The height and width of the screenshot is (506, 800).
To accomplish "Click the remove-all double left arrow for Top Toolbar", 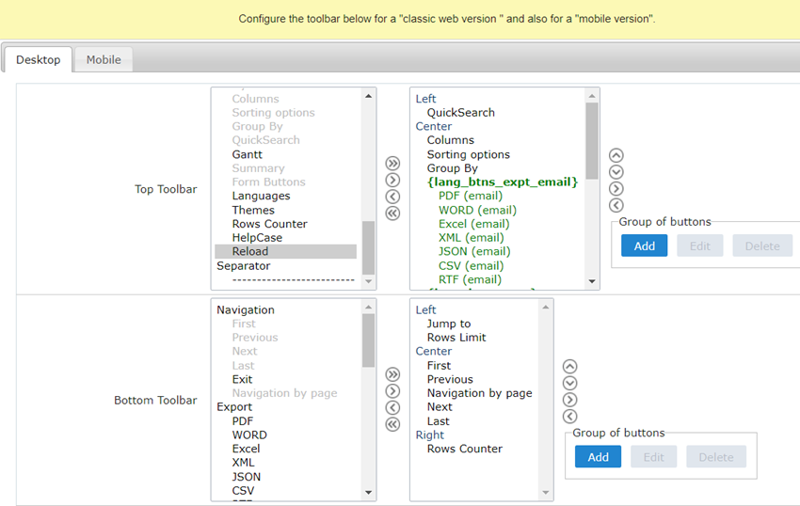I will tap(392, 213).
